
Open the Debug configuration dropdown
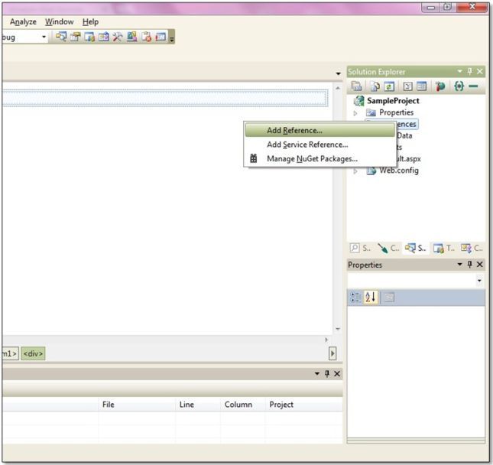44,37
